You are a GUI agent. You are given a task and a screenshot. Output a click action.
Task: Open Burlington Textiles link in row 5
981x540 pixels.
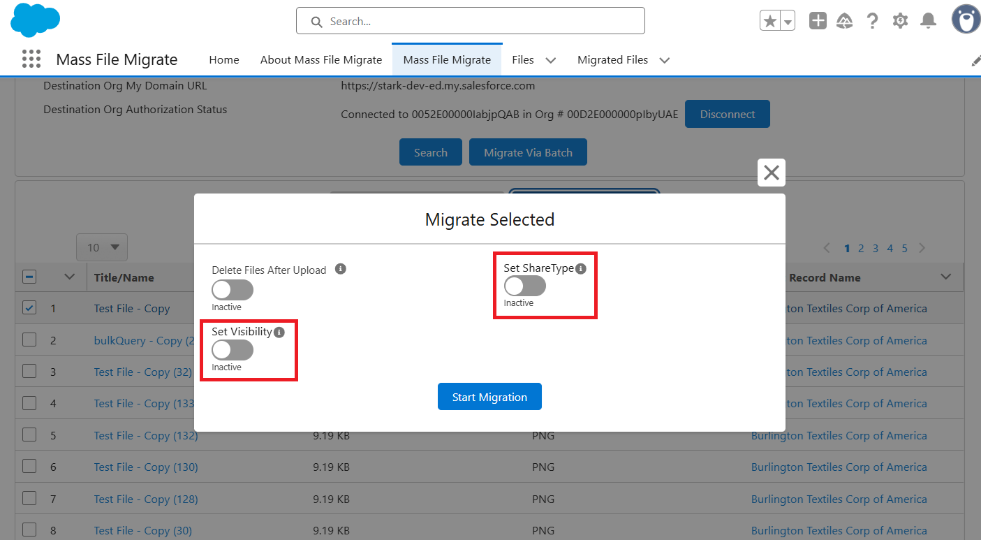tap(839, 435)
